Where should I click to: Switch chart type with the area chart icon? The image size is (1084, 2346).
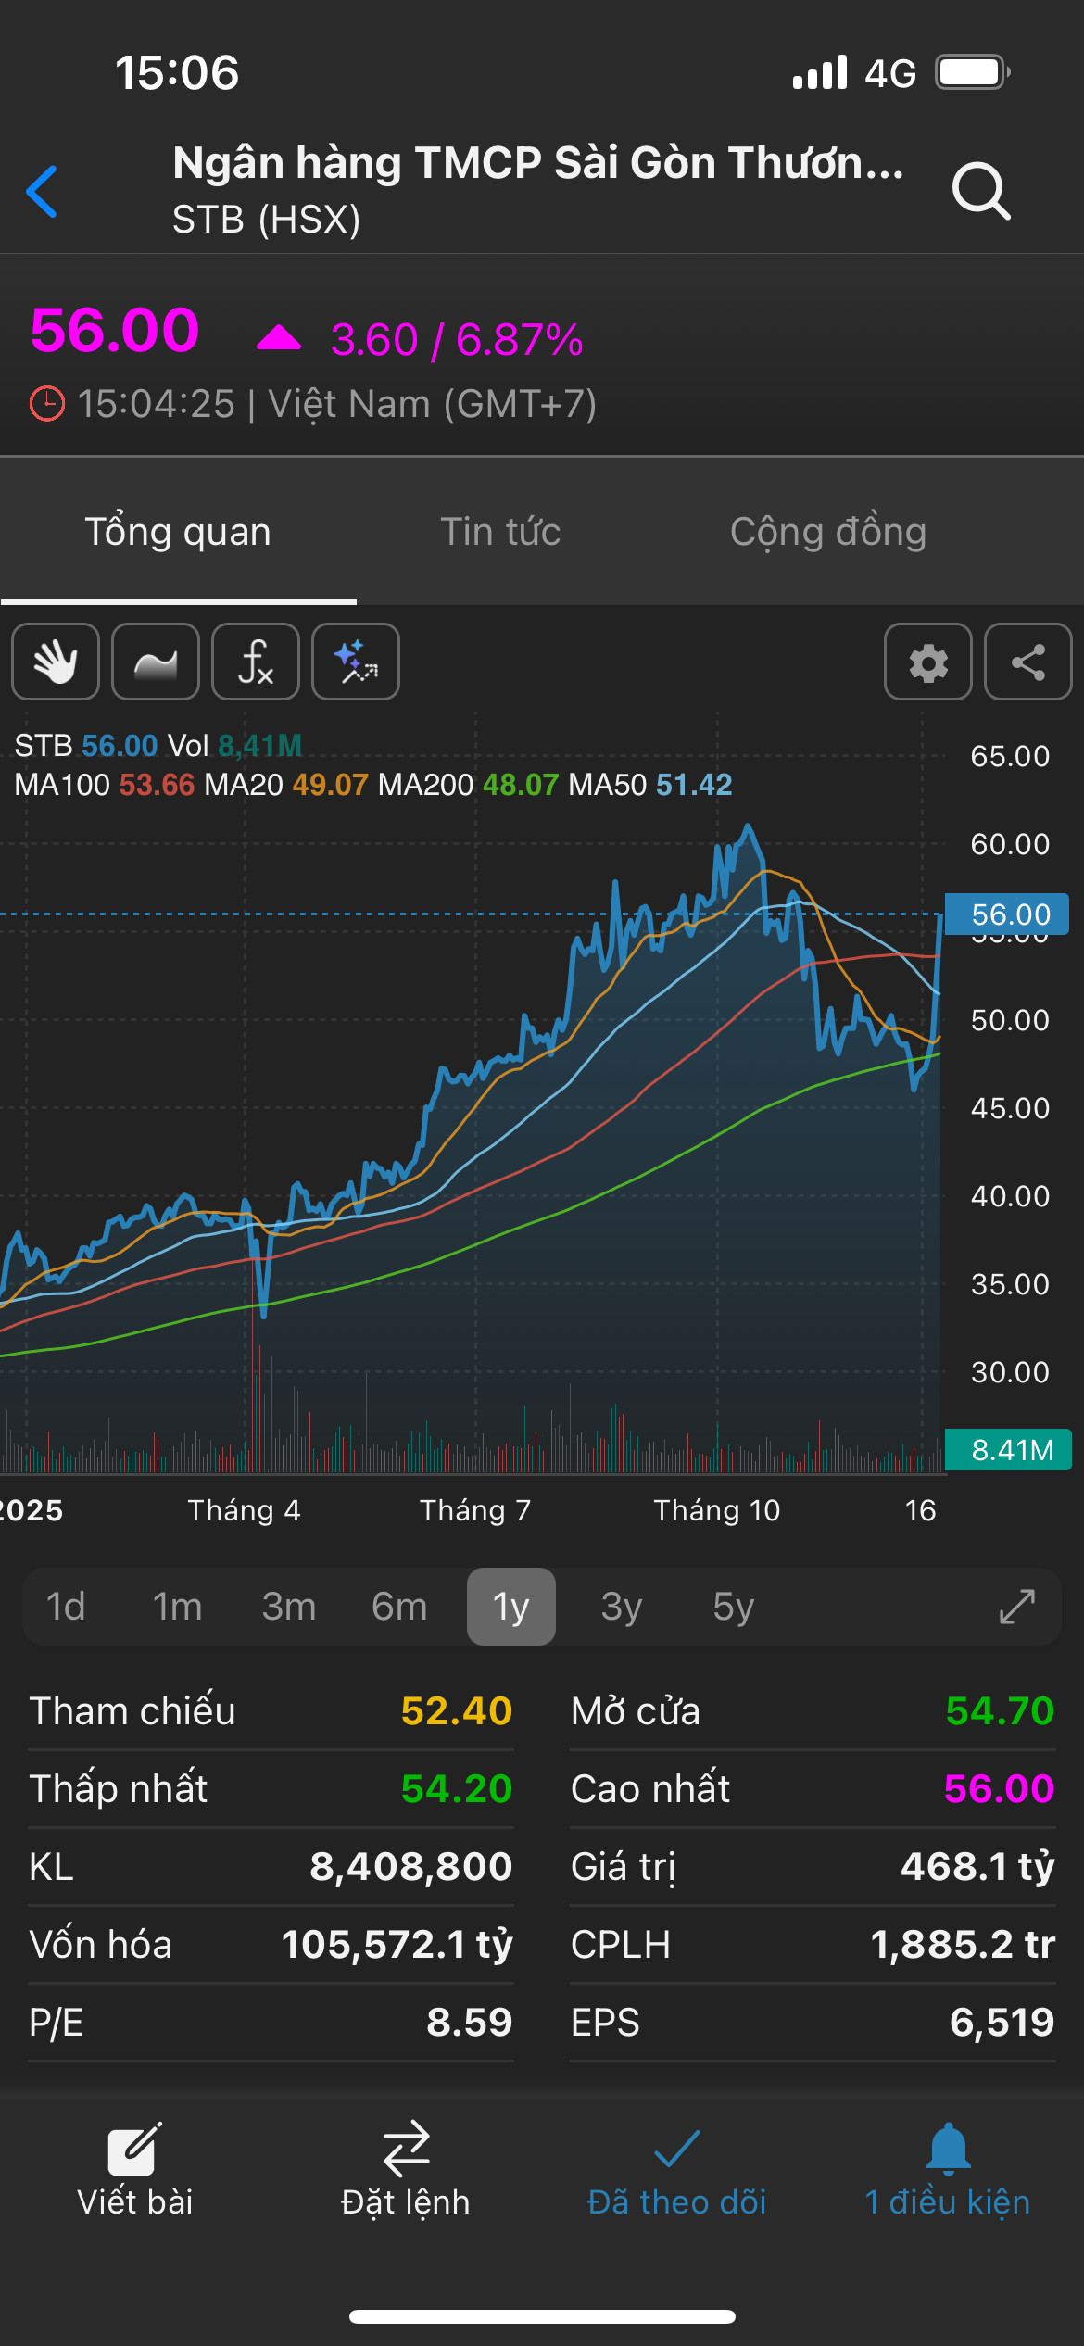click(156, 662)
